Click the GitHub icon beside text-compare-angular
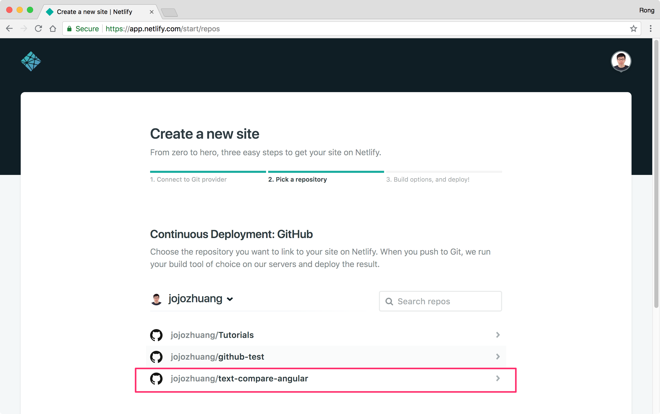Viewport: 660px width, 414px height. click(x=156, y=378)
